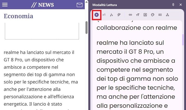Click the web page scrollbar thumb
Viewport: 186px width, 110px height.
point(86,27)
